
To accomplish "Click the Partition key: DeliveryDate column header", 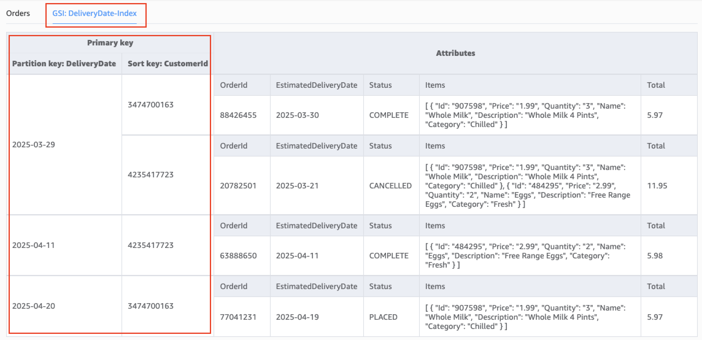I will pyautogui.click(x=64, y=64).
